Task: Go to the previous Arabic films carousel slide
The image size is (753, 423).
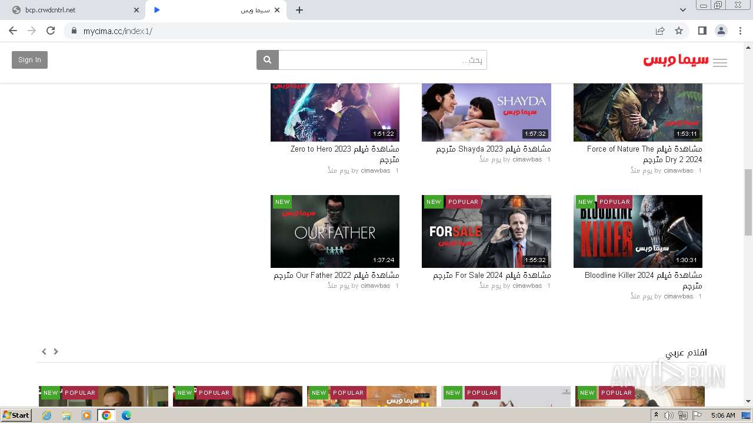Action: [44, 351]
